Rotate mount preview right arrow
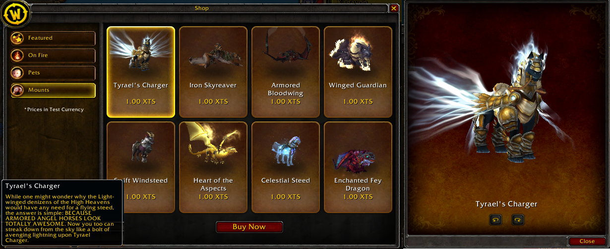 pos(518,220)
